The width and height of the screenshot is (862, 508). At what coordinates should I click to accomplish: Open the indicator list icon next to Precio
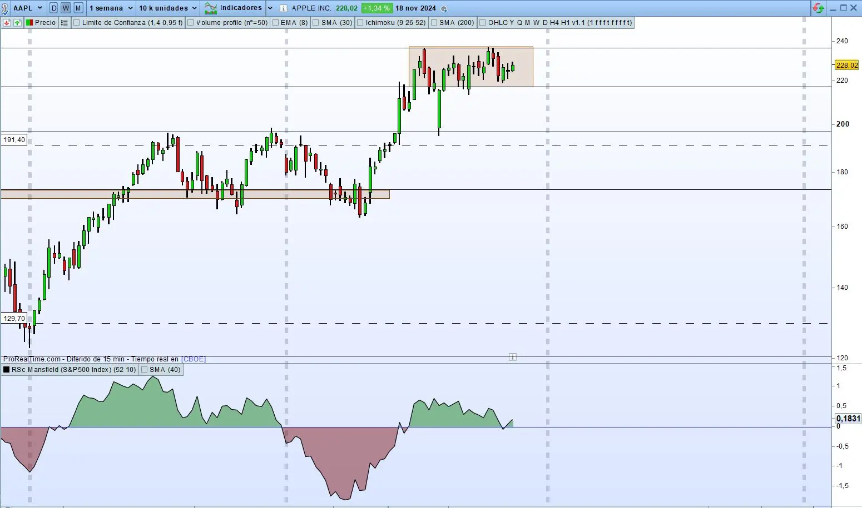[65, 23]
